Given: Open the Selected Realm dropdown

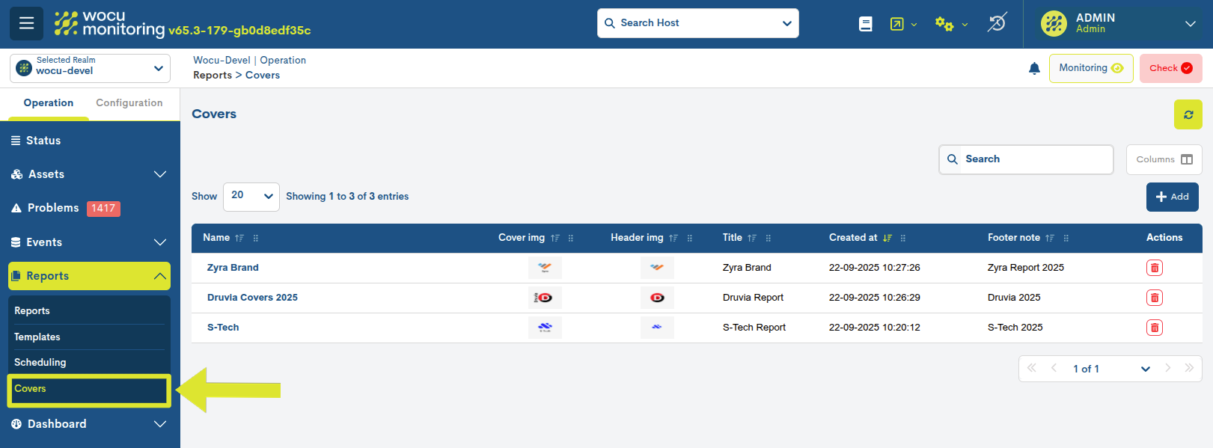Looking at the screenshot, I should click(90, 68).
